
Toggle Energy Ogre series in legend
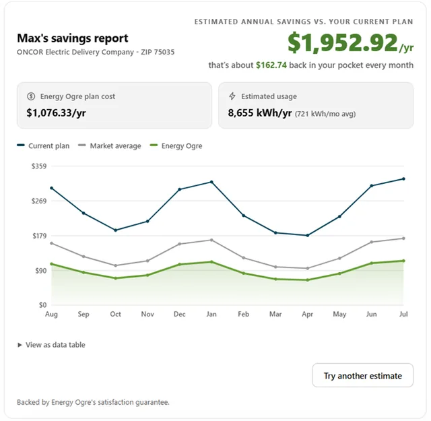click(x=176, y=145)
